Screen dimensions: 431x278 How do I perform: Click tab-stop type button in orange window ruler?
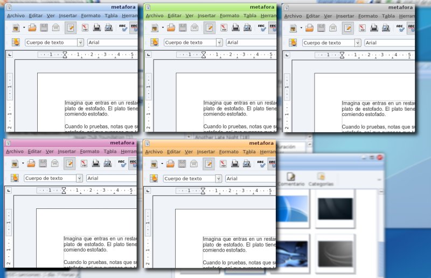point(148,191)
